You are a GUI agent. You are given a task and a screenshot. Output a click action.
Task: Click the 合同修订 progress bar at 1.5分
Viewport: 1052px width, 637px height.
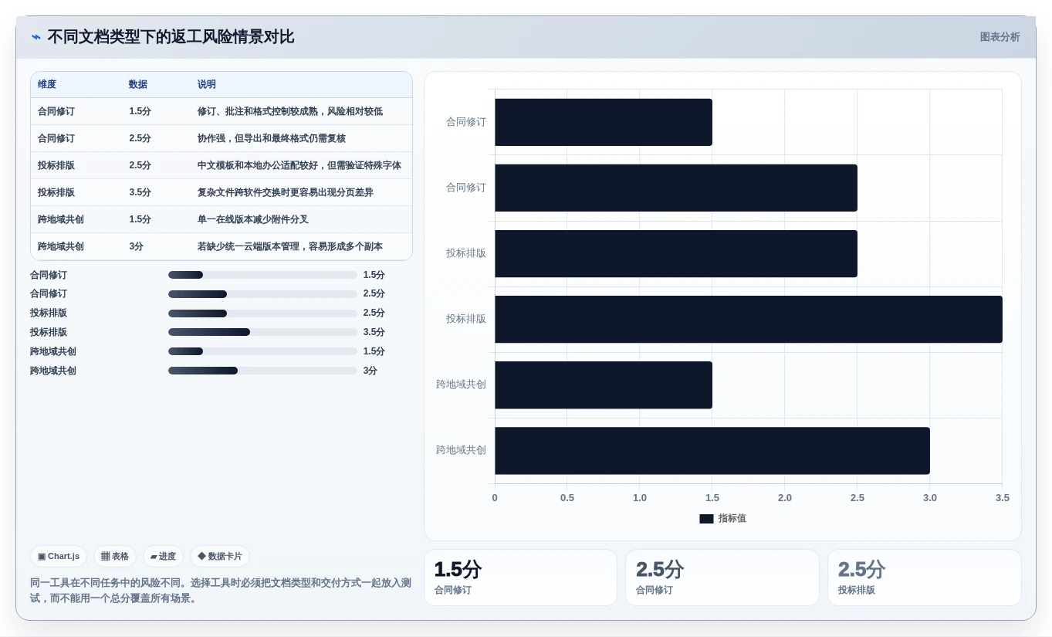point(262,275)
